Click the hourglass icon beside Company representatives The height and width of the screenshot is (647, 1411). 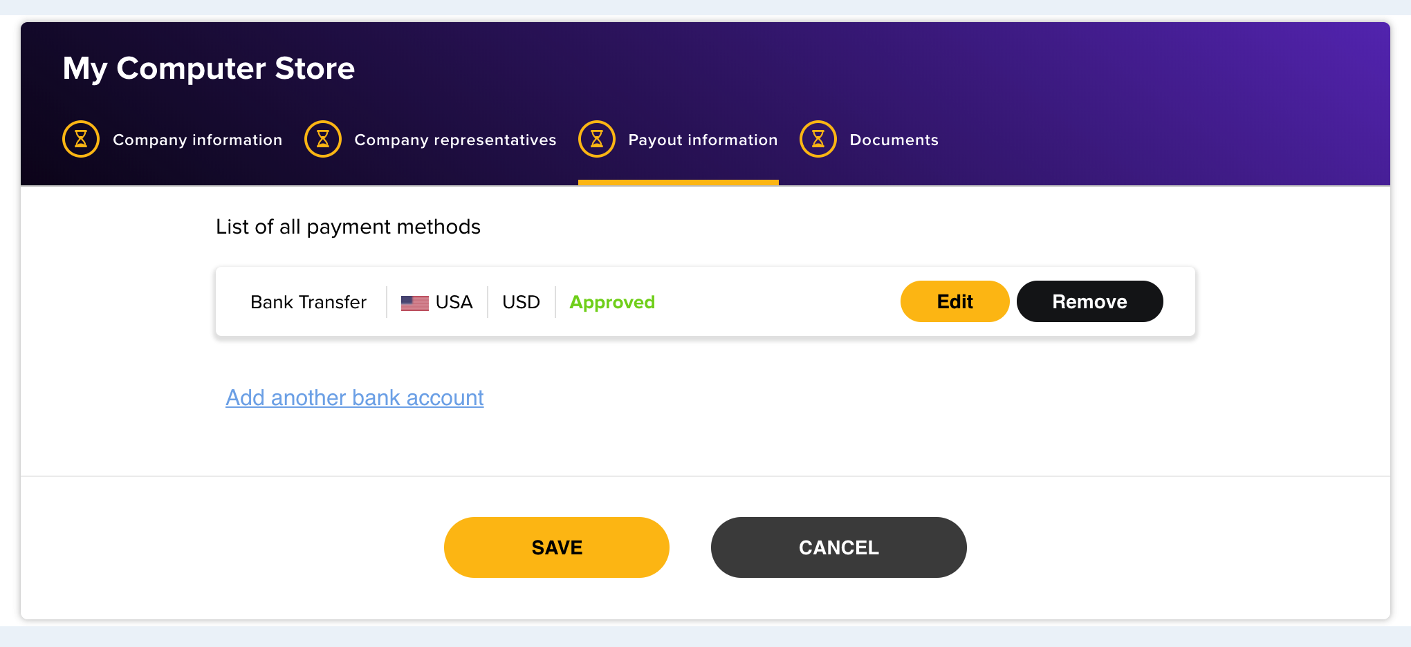pyautogui.click(x=323, y=139)
